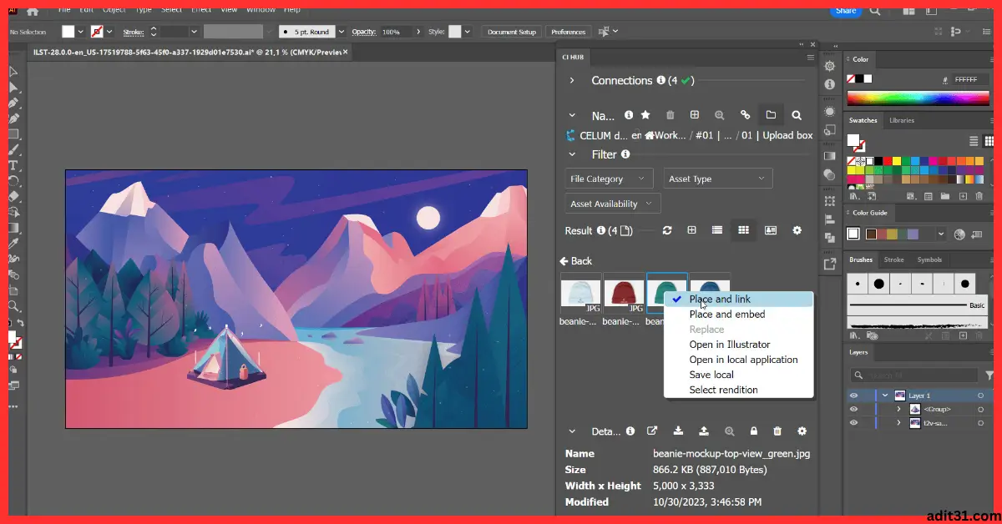Open the Asset Availability dropdown
The height and width of the screenshot is (524, 1002).
click(x=612, y=203)
